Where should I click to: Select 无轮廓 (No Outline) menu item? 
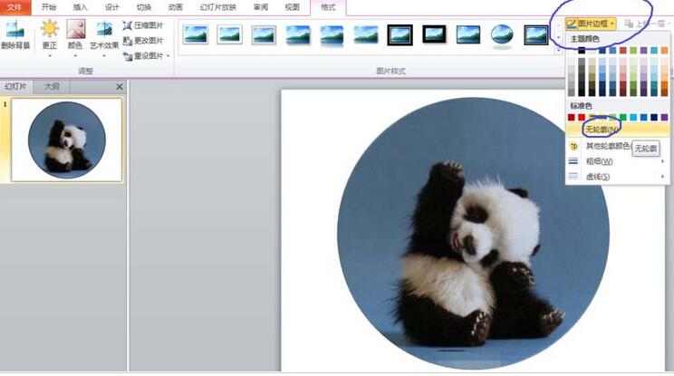pyautogui.click(x=602, y=130)
